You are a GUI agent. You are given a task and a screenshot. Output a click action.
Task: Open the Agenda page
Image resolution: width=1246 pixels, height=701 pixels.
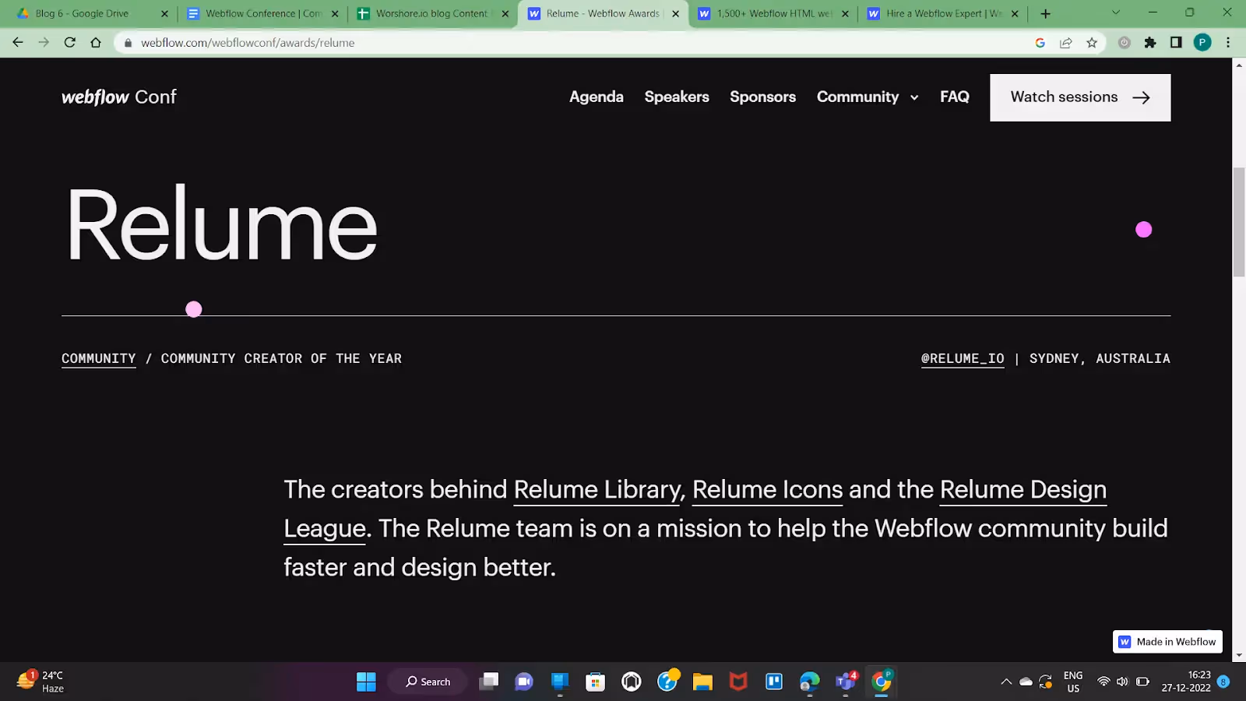pos(597,97)
